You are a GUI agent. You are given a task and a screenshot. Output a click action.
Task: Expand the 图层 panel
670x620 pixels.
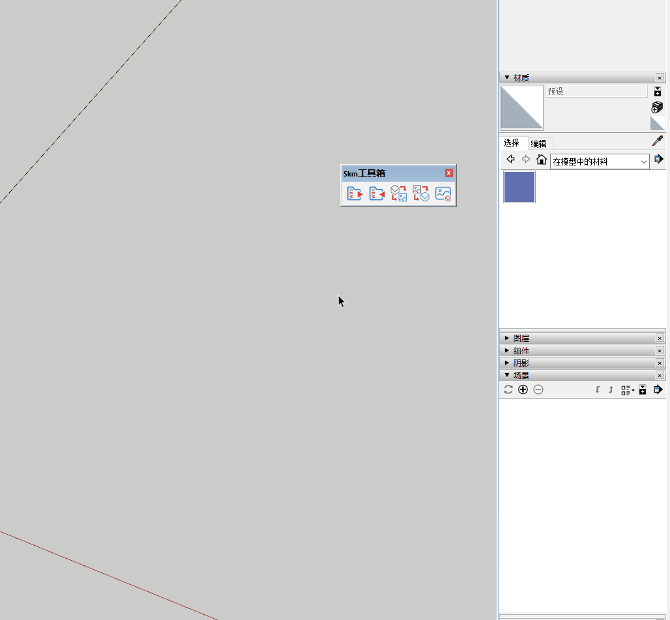coord(508,338)
